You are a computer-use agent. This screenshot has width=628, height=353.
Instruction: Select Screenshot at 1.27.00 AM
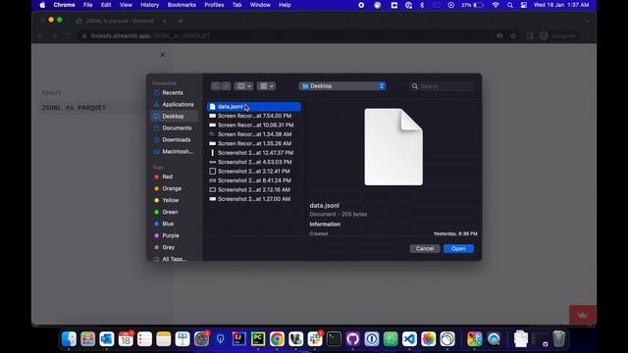click(x=254, y=199)
